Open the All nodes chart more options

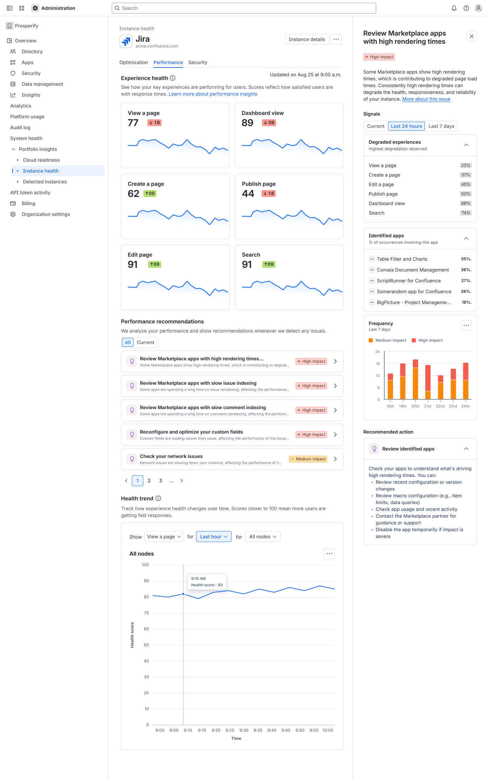pos(329,554)
